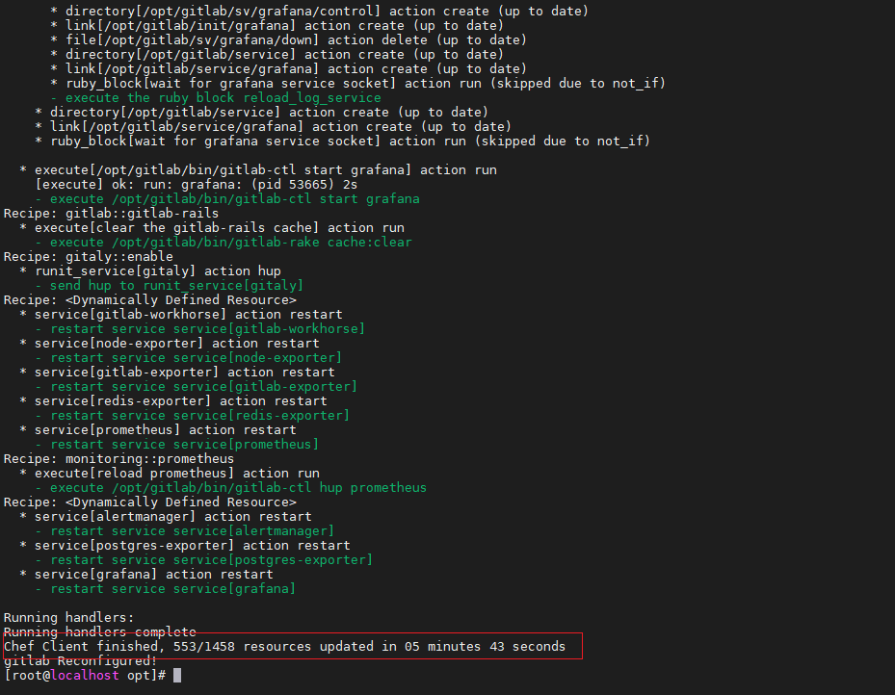The height and width of the screenshot is (695, 895).
Task: Click 'service[grafana] action restart' line
Action: click(x=146, y=574)
